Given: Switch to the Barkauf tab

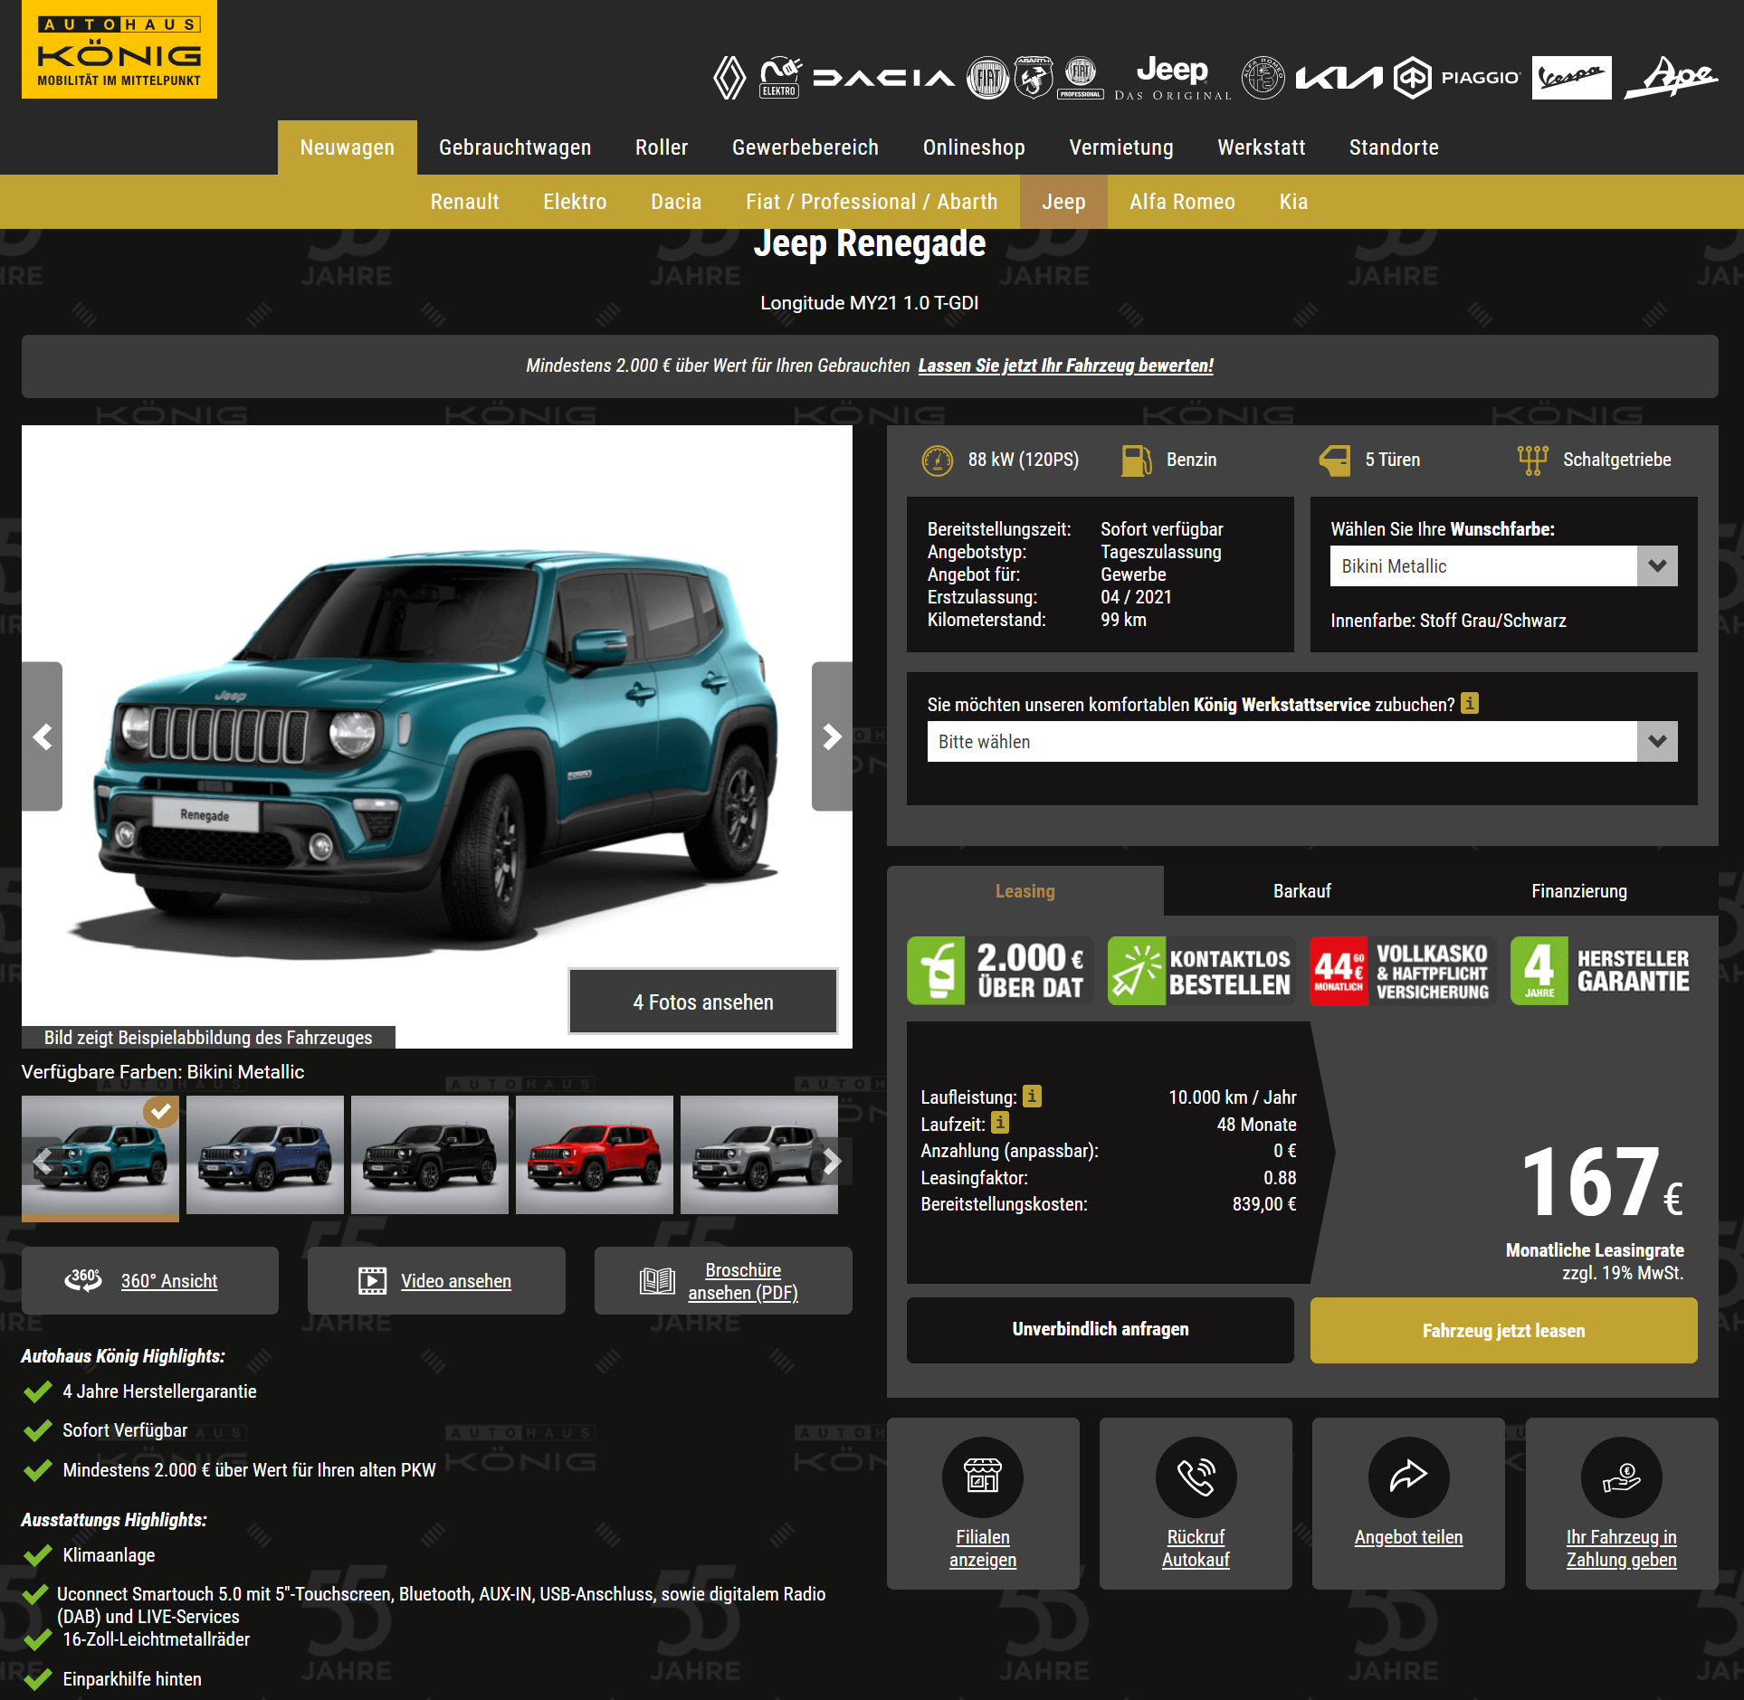Looking at the screenshot, I should [1302, 891].
